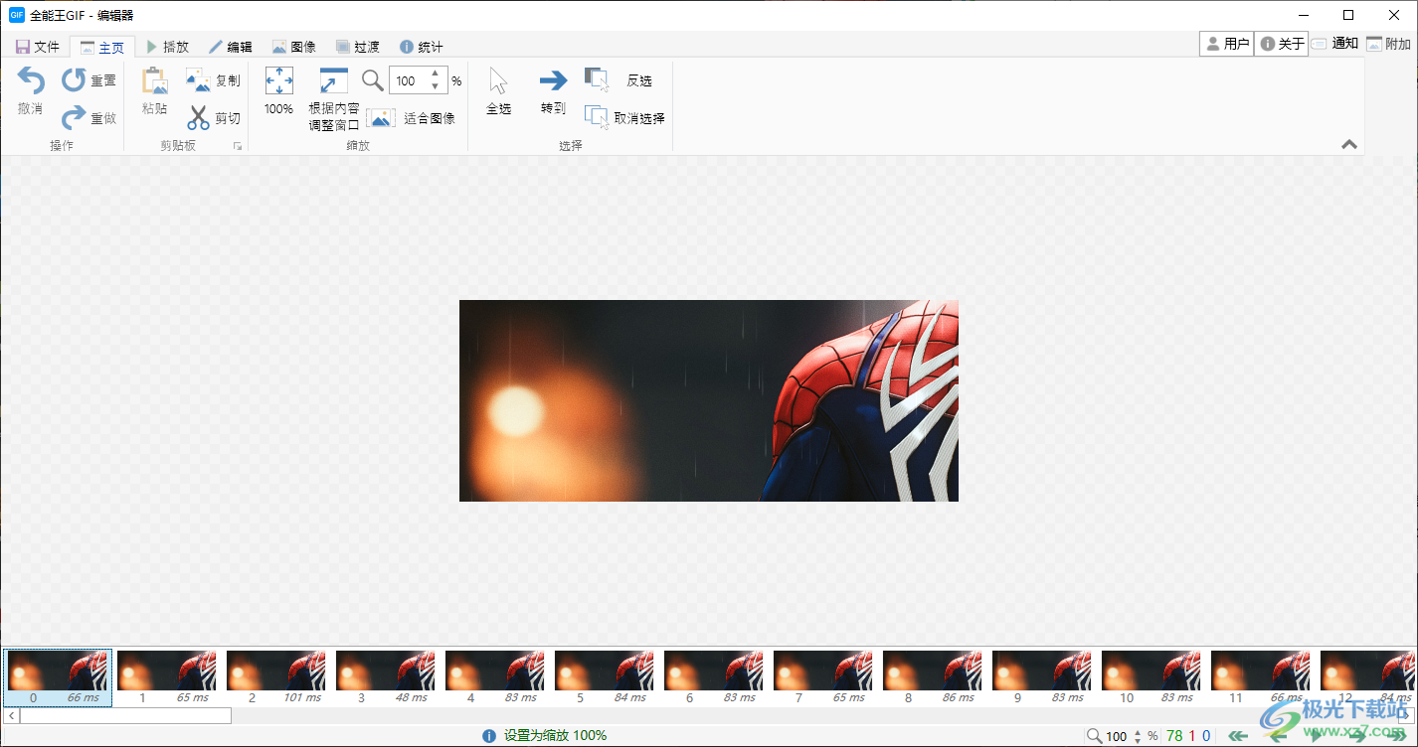Click the Fit Image (适合图像) icon
Viewport: 1418px width, 747px height.
click(x=381, y=118)
